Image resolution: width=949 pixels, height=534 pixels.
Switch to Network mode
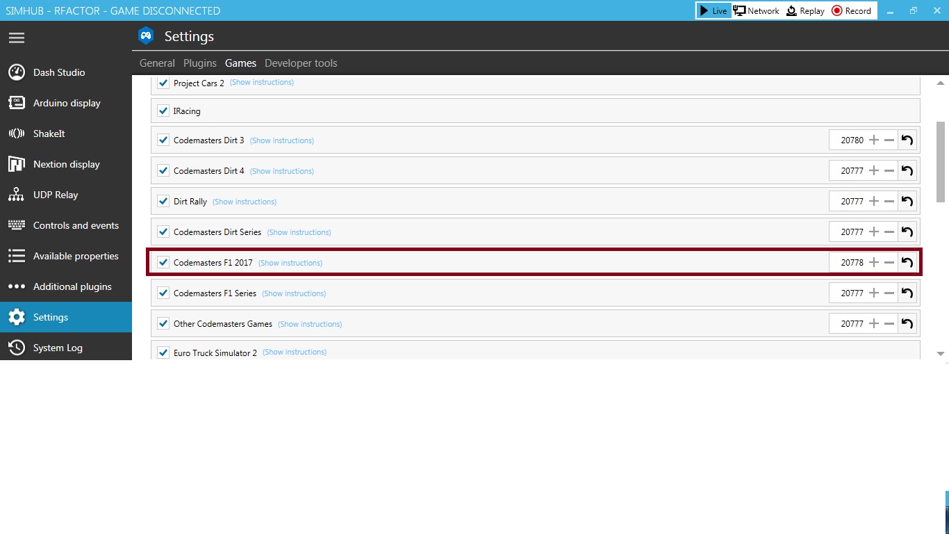[x=757, y=10]
